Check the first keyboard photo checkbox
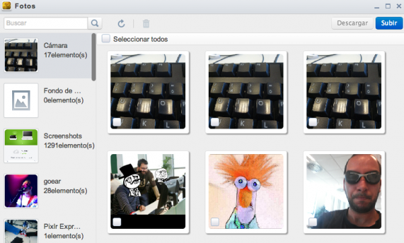 pyautogui.click(x=116, y=122)
